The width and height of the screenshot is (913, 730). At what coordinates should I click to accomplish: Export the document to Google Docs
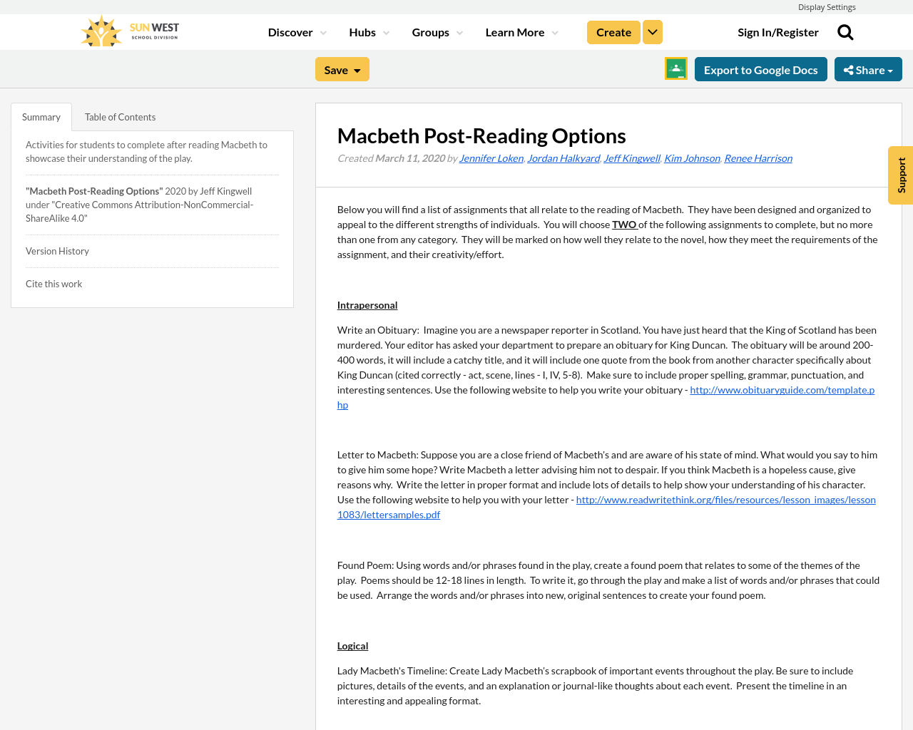[x=760, y=68]
